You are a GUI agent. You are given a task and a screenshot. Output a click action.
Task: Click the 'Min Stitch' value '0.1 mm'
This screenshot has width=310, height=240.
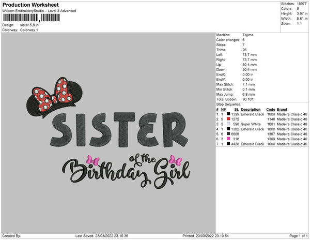[x=249, y=89]
